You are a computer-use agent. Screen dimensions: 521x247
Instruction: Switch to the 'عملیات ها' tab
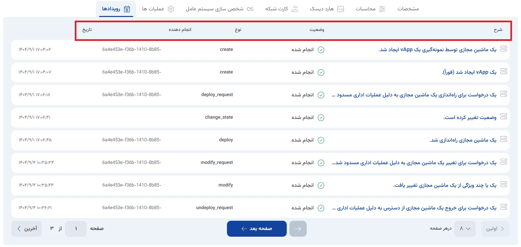[158, 9]
